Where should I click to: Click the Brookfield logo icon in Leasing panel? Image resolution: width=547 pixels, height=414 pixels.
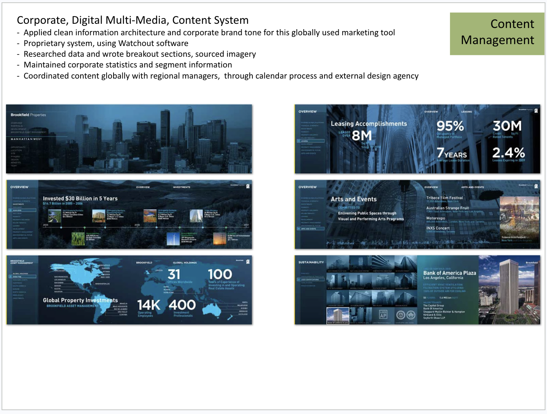536,110
